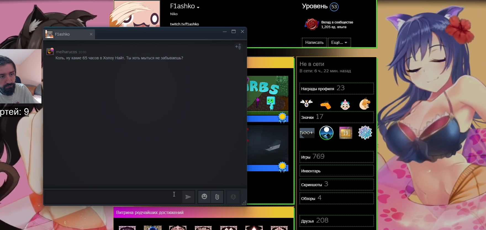Open the twitch.tv/f1ashko link
486x230 pixels.
(x=184, y=24)
